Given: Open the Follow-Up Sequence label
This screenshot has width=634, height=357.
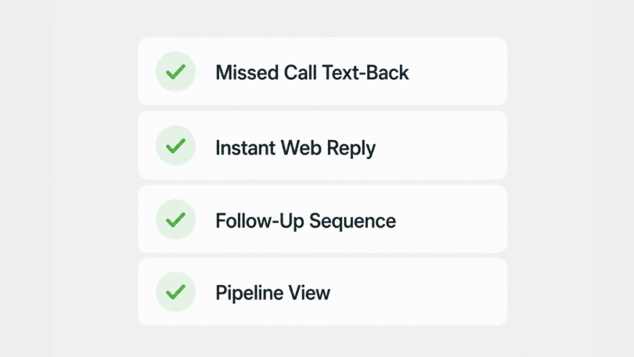Looking at the screenshot, I should 305,221.
